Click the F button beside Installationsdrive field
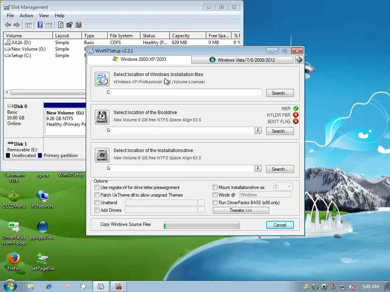 click(258, 168)
